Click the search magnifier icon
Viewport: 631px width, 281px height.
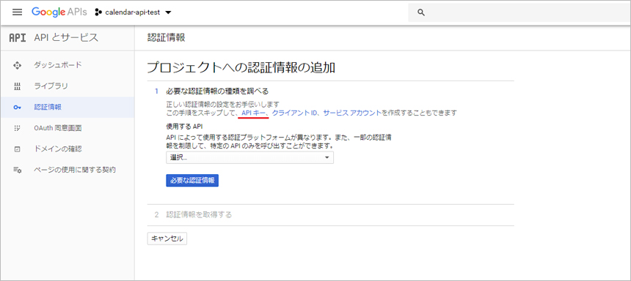(x=421, y=12)
